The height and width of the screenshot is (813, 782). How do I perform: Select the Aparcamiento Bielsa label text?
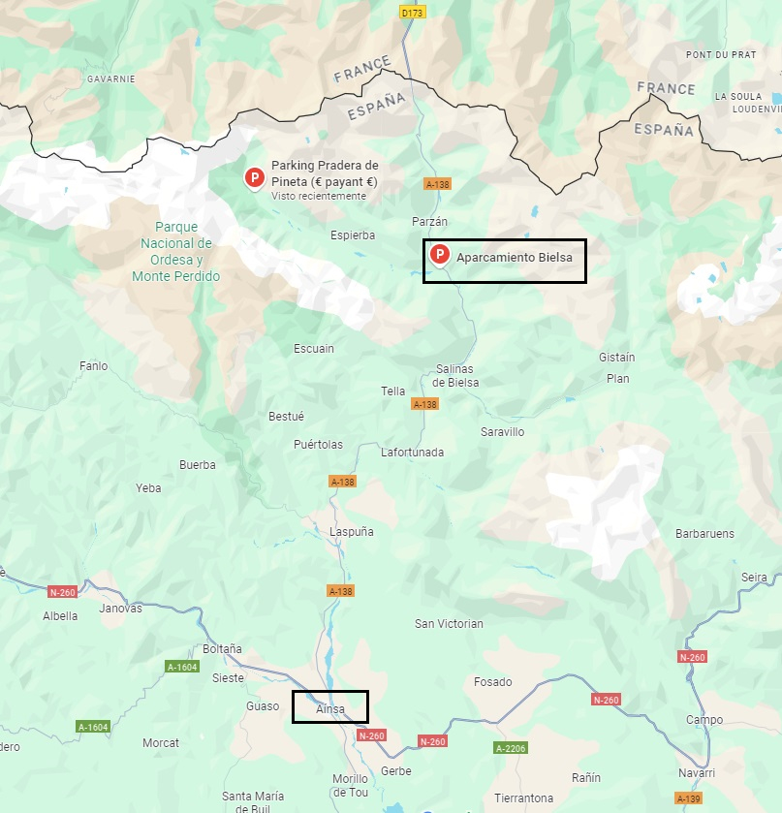tap(515, 257)
